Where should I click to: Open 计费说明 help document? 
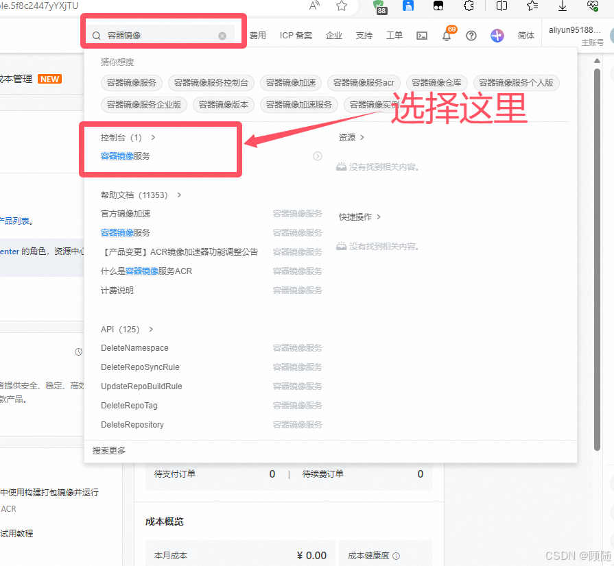[117, 291]
